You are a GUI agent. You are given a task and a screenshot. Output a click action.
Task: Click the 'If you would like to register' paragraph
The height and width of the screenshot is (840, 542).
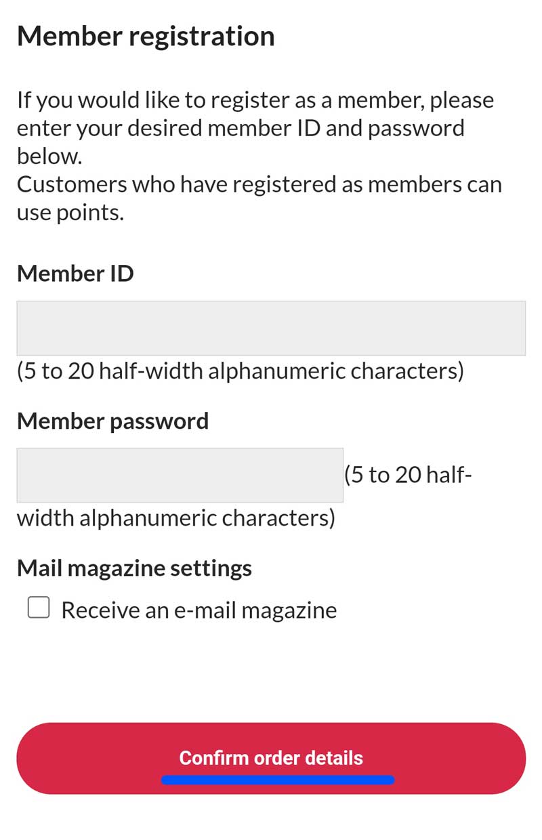[256, 128]
